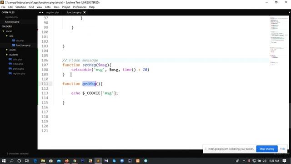This screenshot has width=291, height=164.
Task: Collapse the social folder
Action: (3, 31)
